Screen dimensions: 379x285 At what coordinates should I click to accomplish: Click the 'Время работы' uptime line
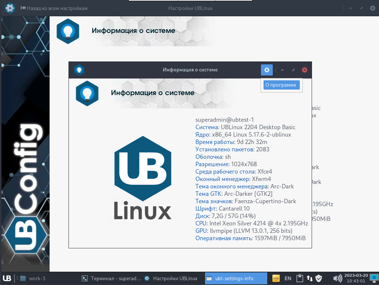(231, 142)
